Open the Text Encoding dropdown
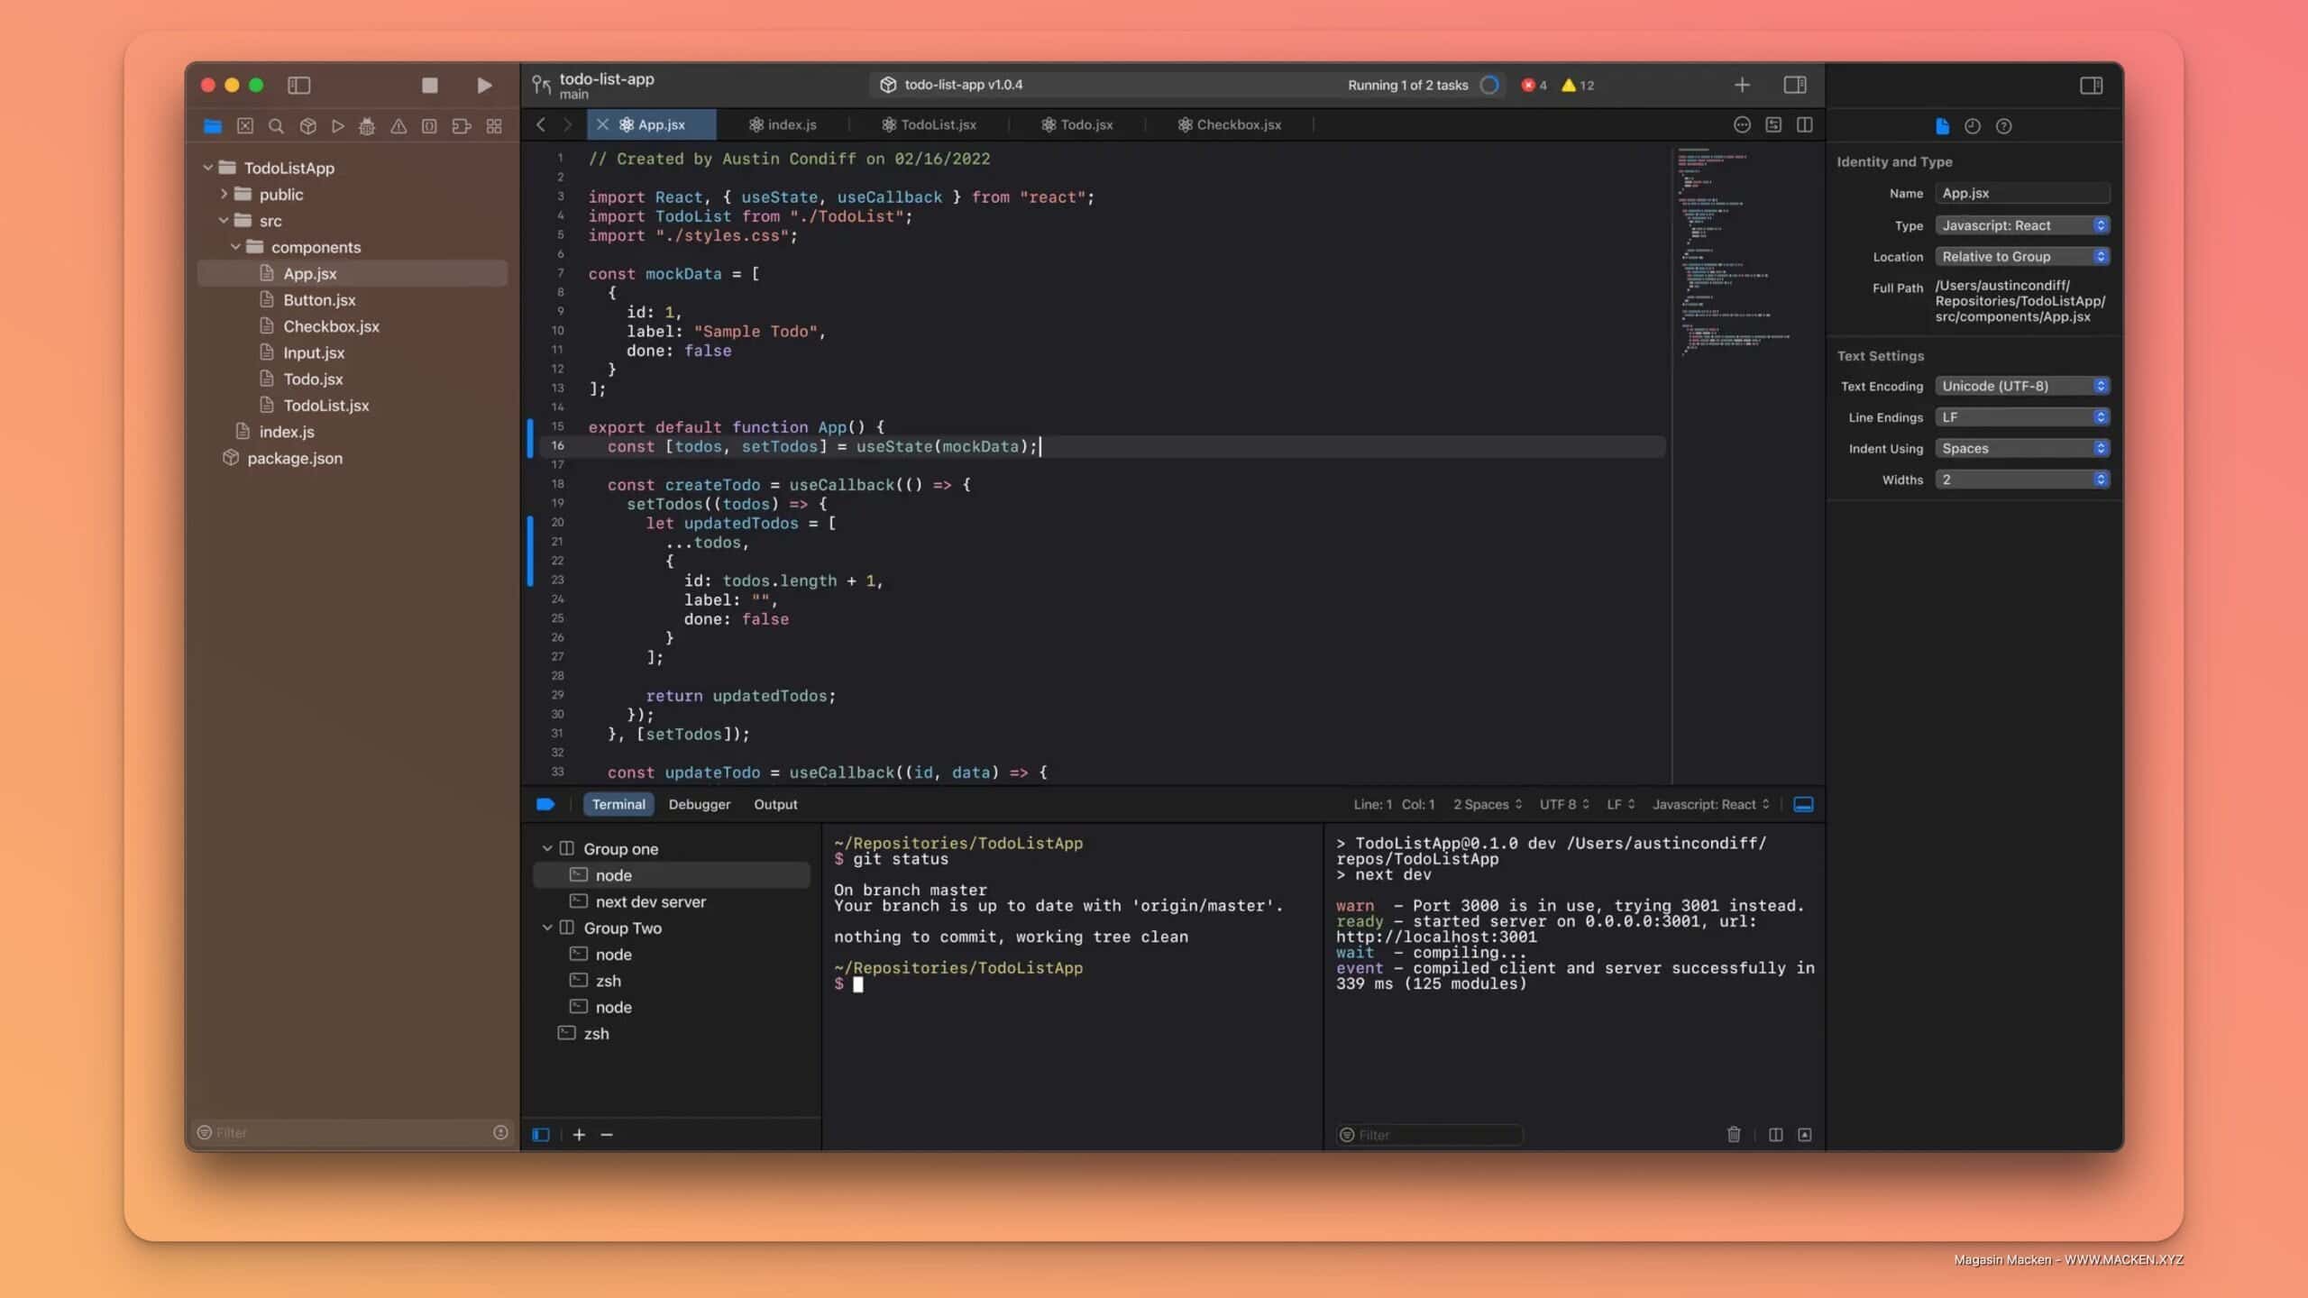The width and height of the screenshot is (2308, 1298). [x=2022, y=386]
